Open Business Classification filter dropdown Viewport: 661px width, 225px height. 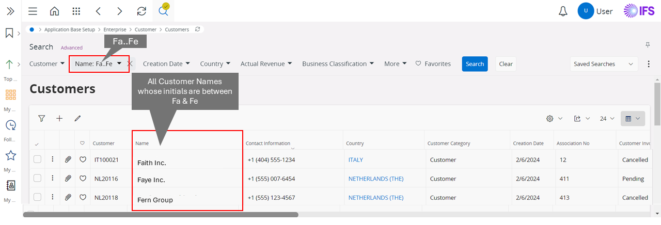[338, 64]
